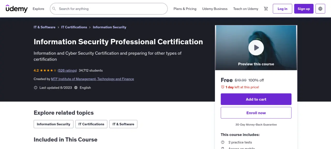Click the Log in button

tap(282, 9)
